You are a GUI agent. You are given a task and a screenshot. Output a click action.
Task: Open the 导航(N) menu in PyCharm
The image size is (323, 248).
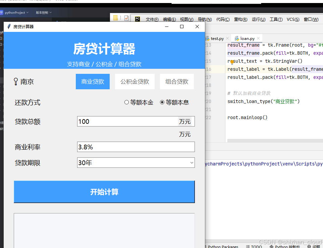pos(205,19)
